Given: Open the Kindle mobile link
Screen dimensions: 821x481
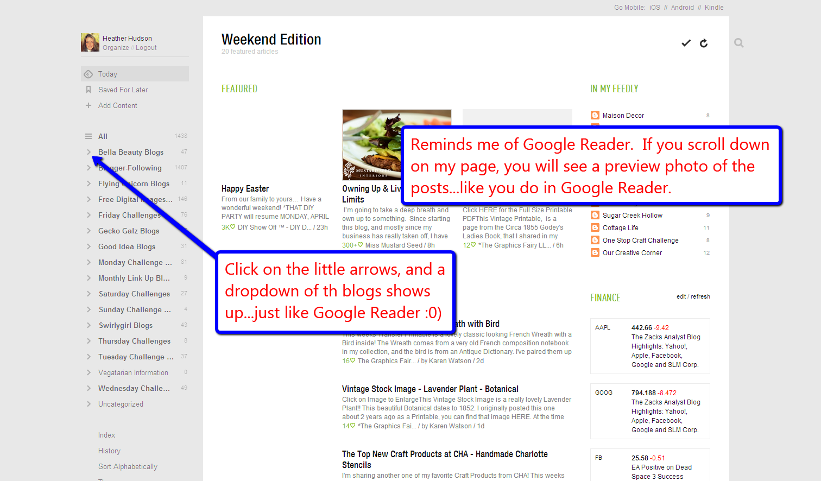Looking at the screenshot, I should pos(714,8).
